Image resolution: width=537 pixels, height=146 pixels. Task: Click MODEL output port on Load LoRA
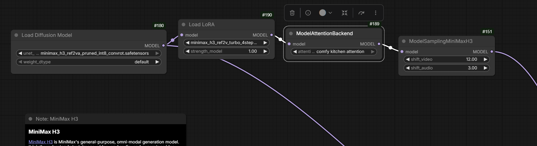point(271,35)
